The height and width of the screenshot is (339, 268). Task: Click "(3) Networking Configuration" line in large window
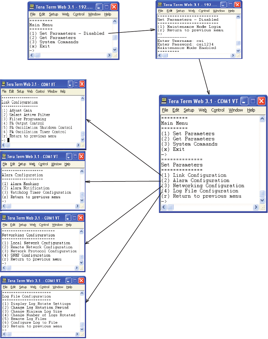pos(203,186)
